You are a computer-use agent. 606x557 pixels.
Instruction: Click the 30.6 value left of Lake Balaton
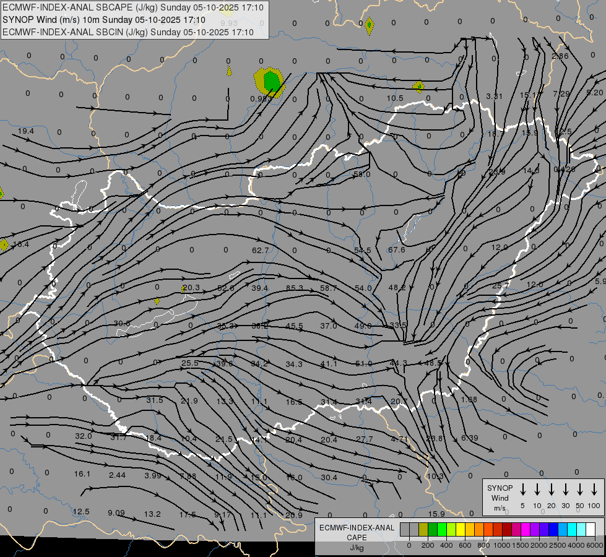(x=122, y=323)
